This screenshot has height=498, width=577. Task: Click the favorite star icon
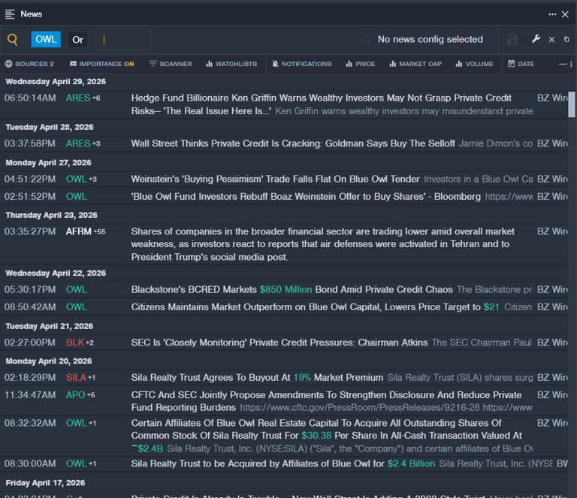pos(366,40)
